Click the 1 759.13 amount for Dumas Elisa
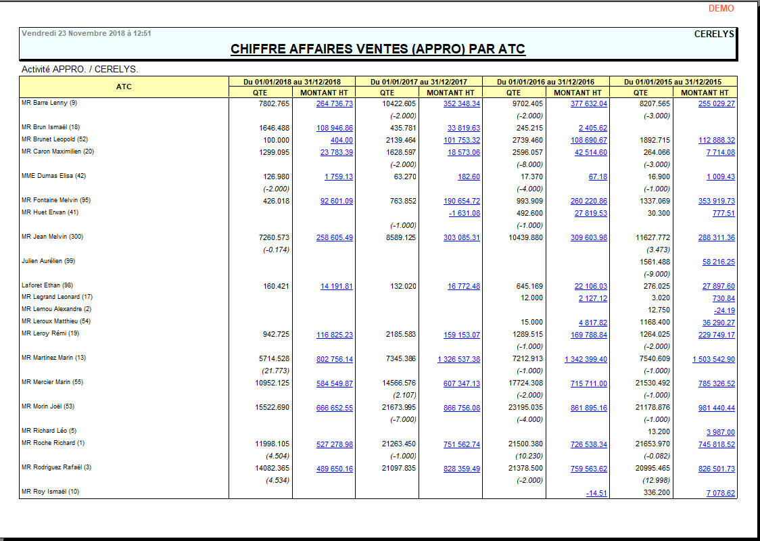The width and height of the screenshot is (760, 541). [338, 177]
